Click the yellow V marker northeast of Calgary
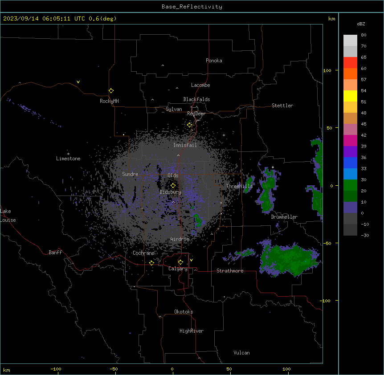This screenshot has height=375, width=384. [x=191, y=260]
